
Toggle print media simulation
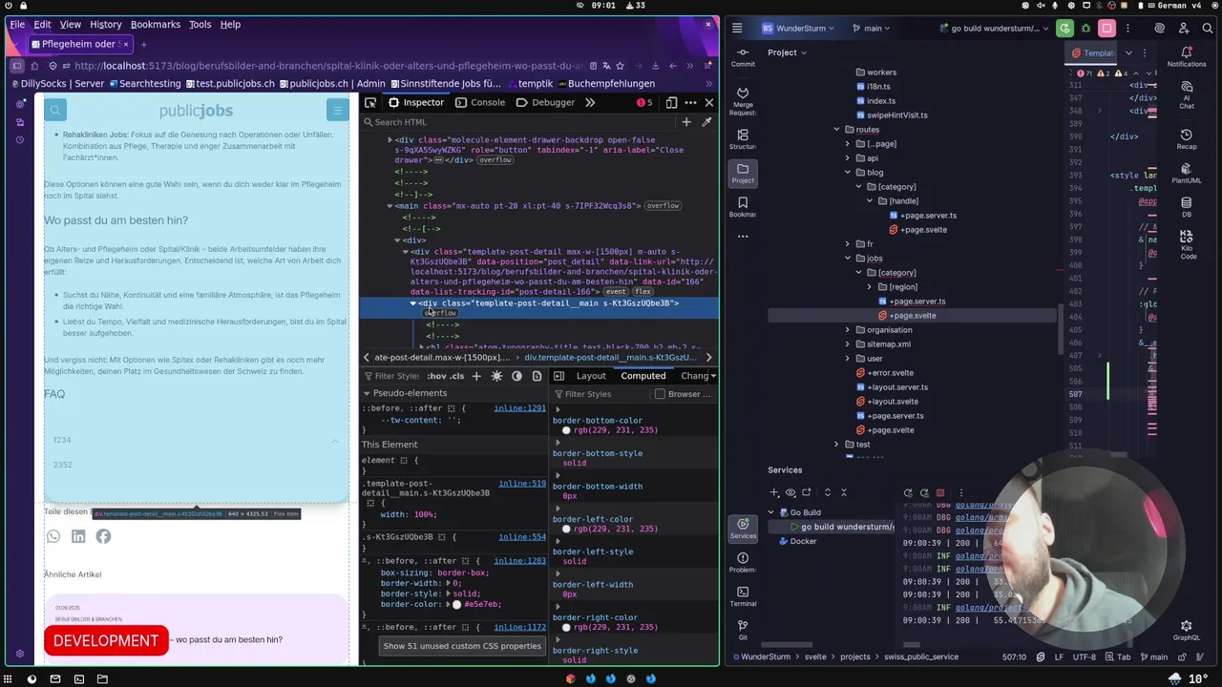click(x=537, y=376)
